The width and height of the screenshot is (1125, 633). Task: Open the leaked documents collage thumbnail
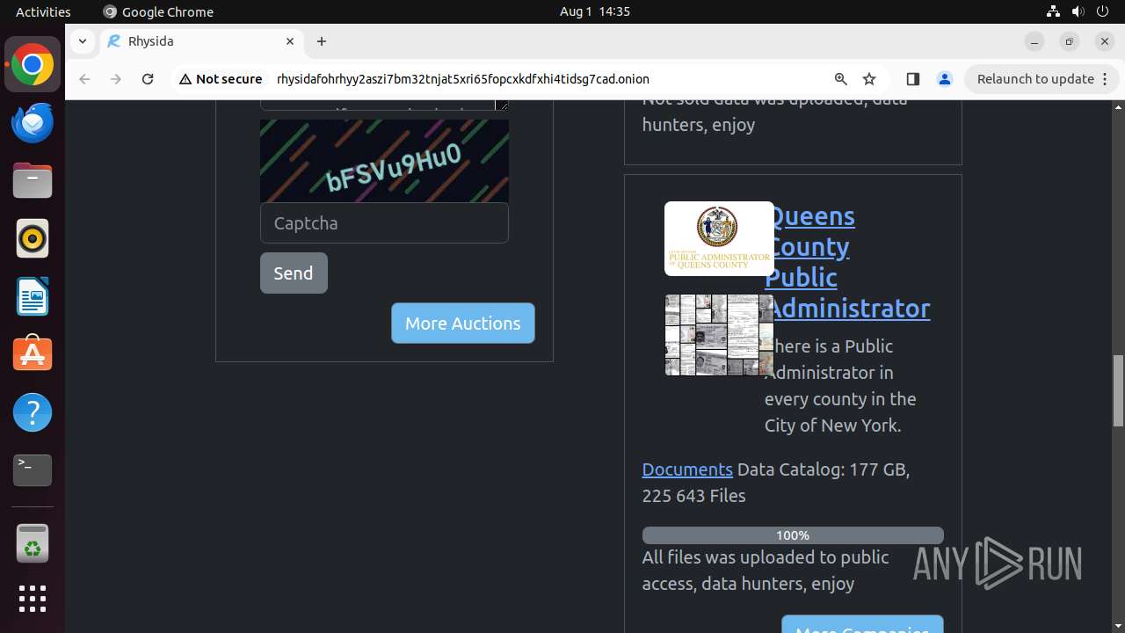click(719, 335)
